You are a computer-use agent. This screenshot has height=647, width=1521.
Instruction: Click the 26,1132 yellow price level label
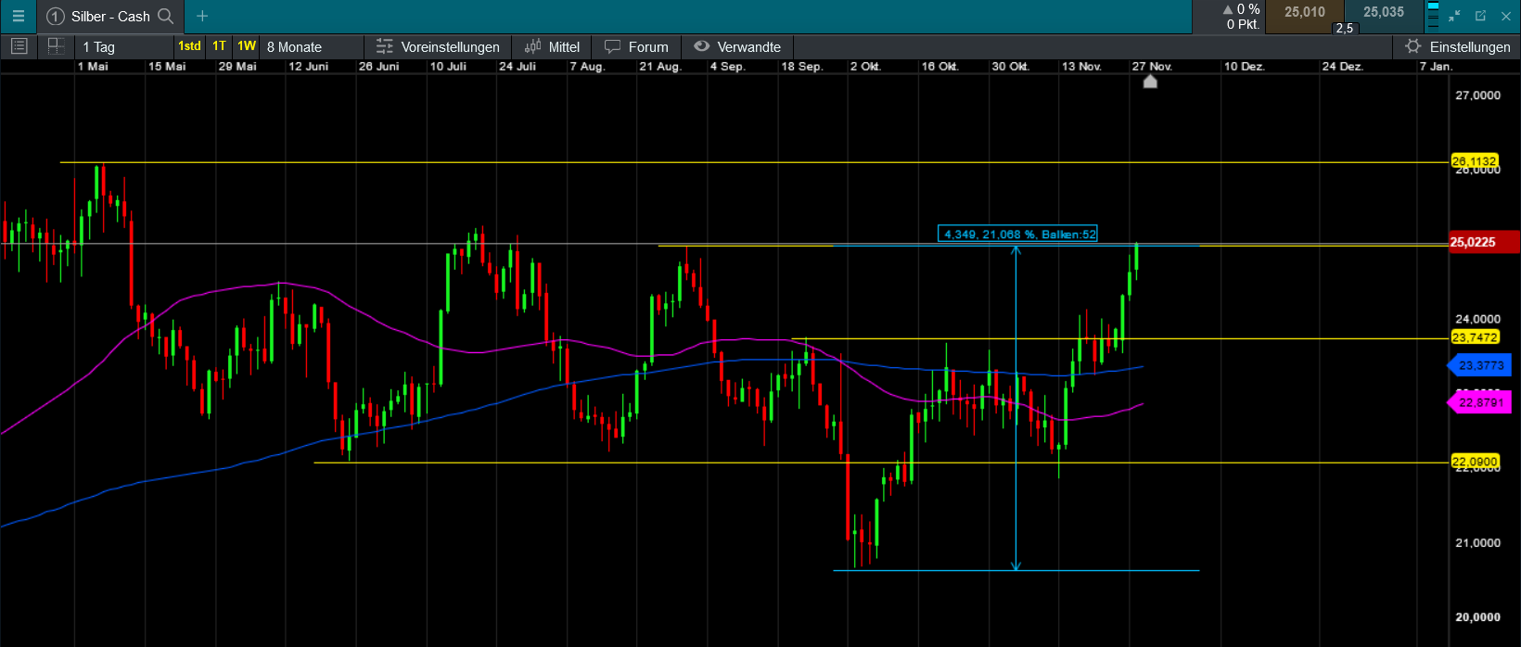pyautogui.click(x=1474, y=161)
